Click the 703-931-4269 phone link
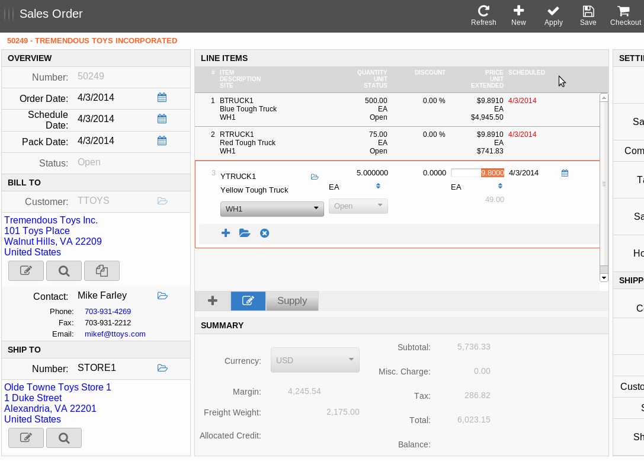 pos(108,312)
